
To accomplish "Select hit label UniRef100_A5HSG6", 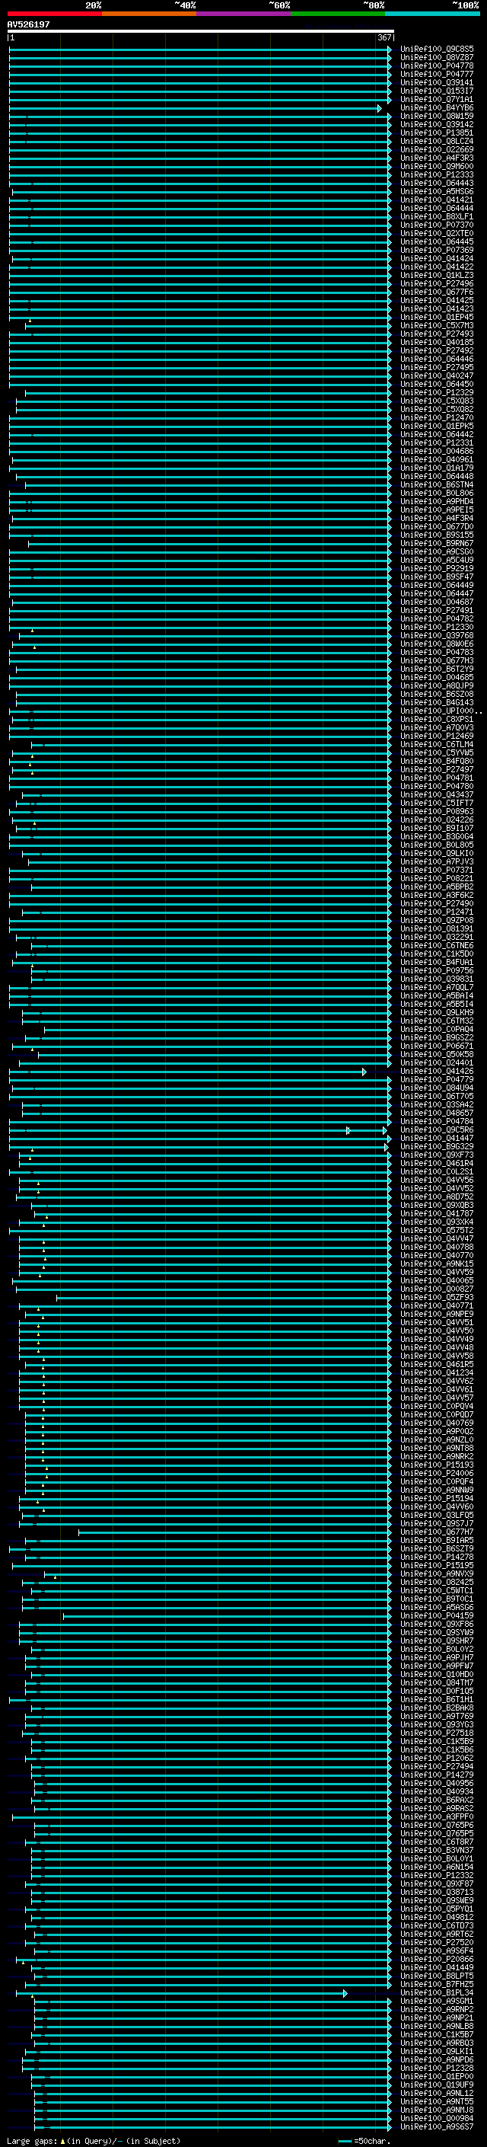I will pyautogui.click(x=436, y=192).
